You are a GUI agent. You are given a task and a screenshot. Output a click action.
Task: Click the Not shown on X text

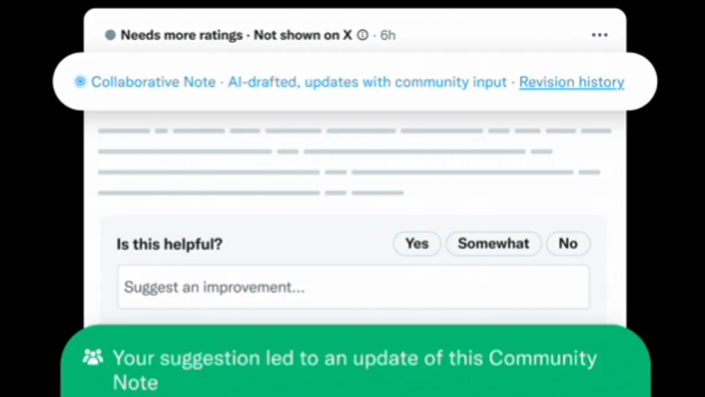coord(303,35)
